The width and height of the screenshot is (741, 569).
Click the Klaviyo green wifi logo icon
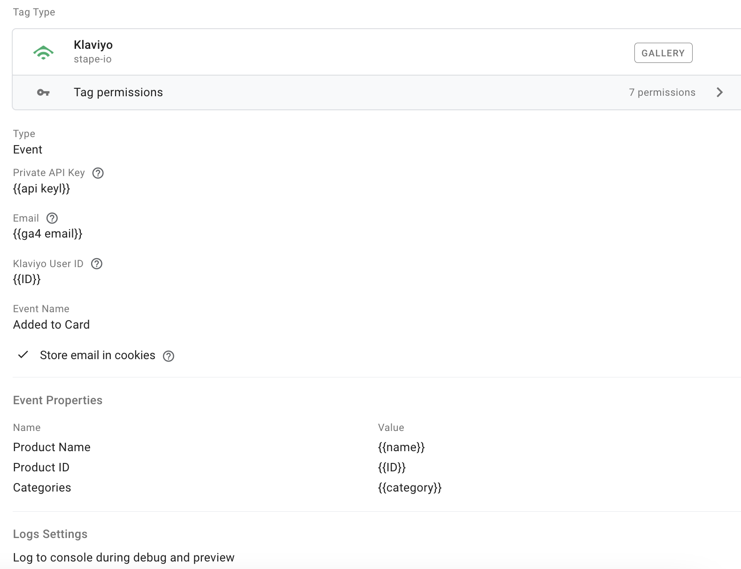point(43,53)
